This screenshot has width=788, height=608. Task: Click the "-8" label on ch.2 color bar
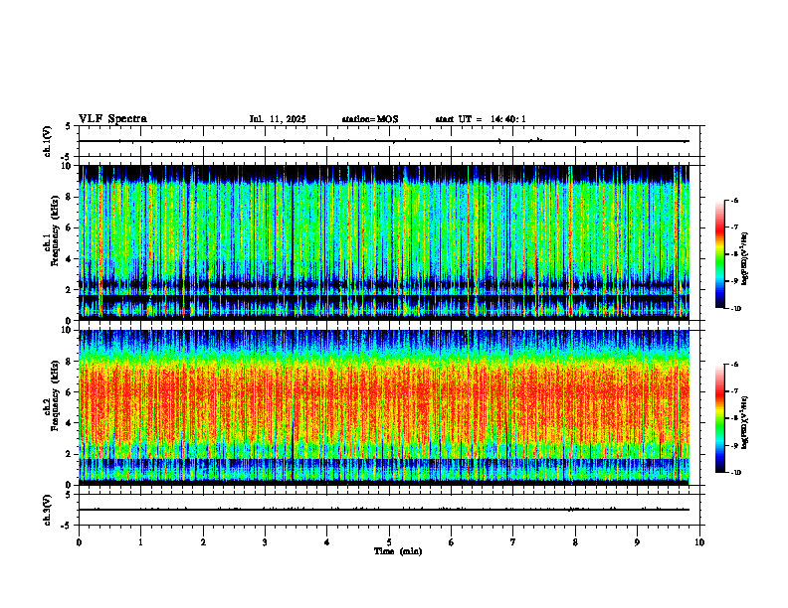tap(734, 419)
